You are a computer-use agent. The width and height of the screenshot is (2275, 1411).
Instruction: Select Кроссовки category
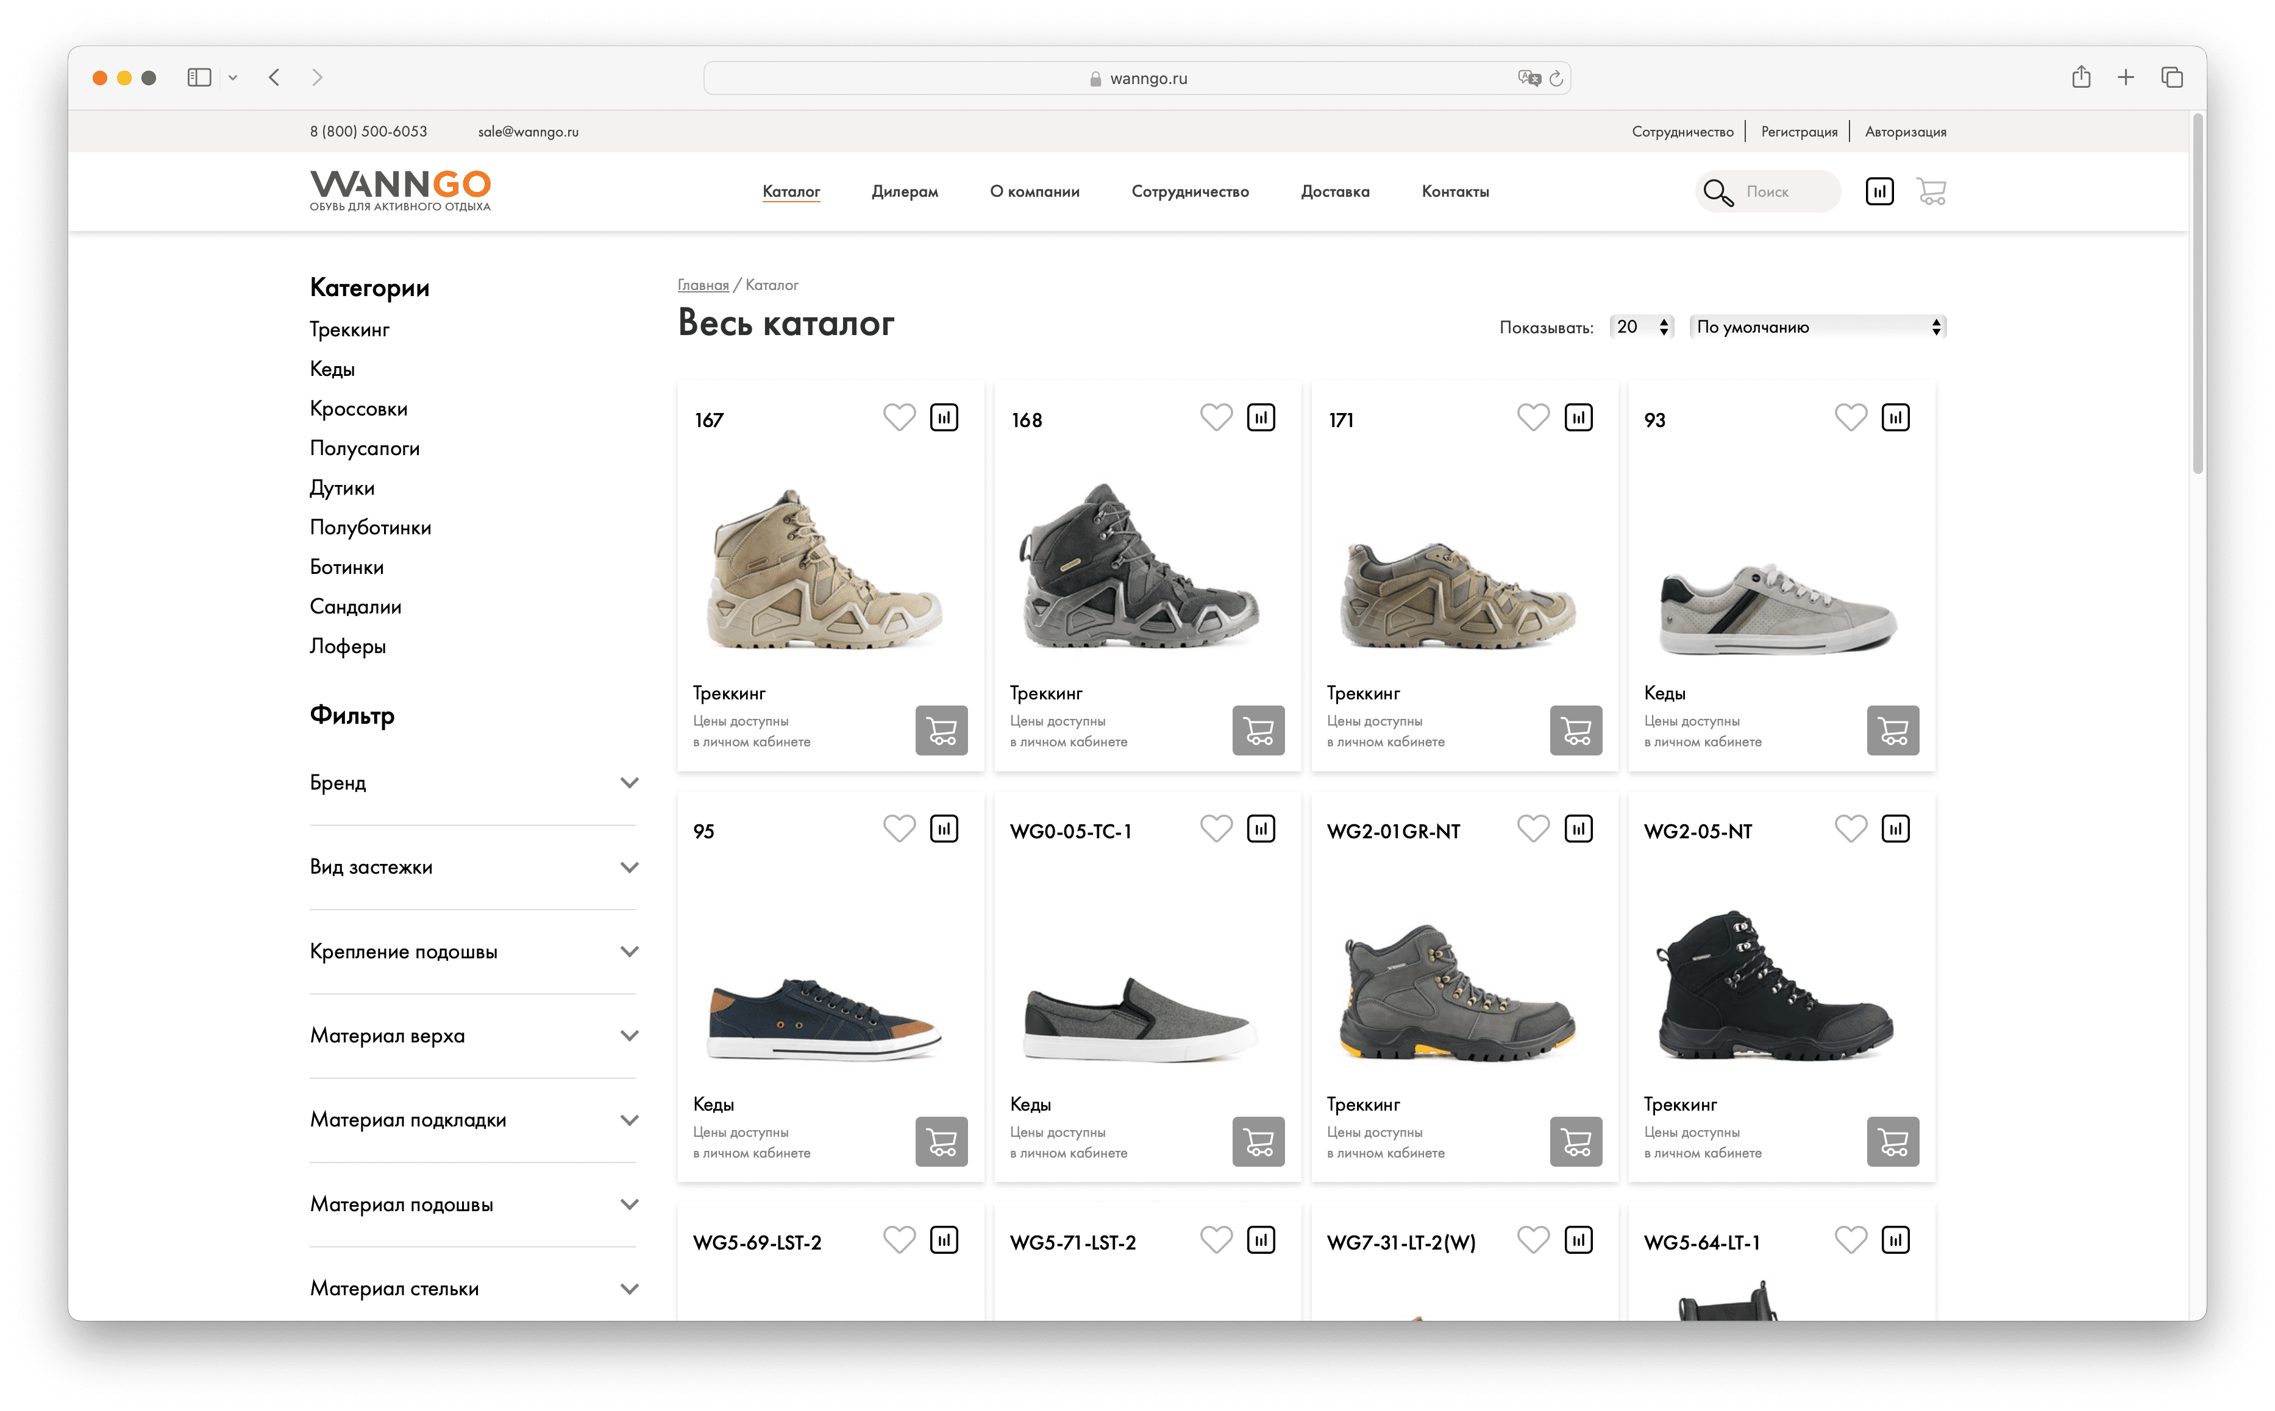pyautogui.click(x=358, y=409)
